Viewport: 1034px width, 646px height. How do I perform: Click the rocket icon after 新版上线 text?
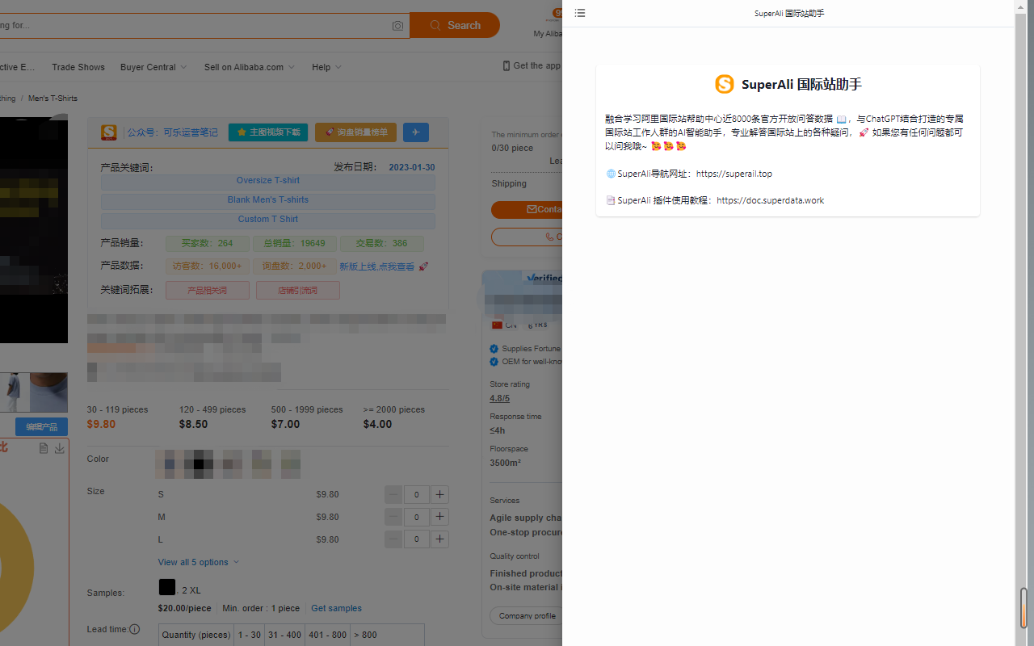tap(422, 266)
